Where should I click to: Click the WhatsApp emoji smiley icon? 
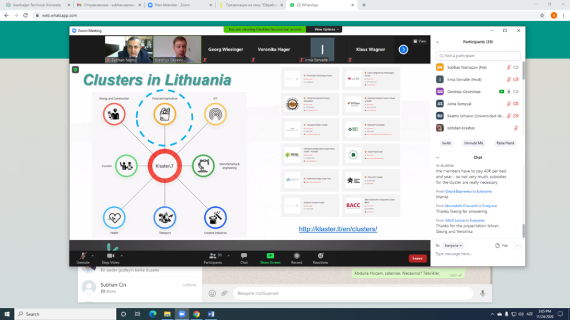point(212,293)
